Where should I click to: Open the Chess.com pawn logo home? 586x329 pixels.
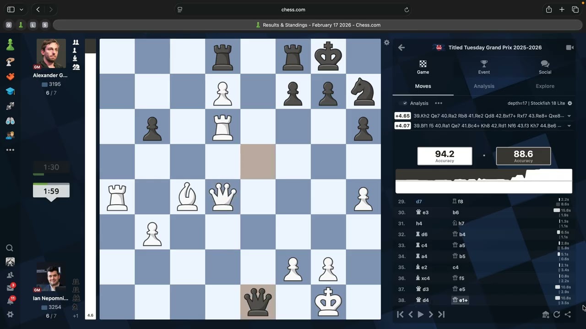[x=10, y=44]
